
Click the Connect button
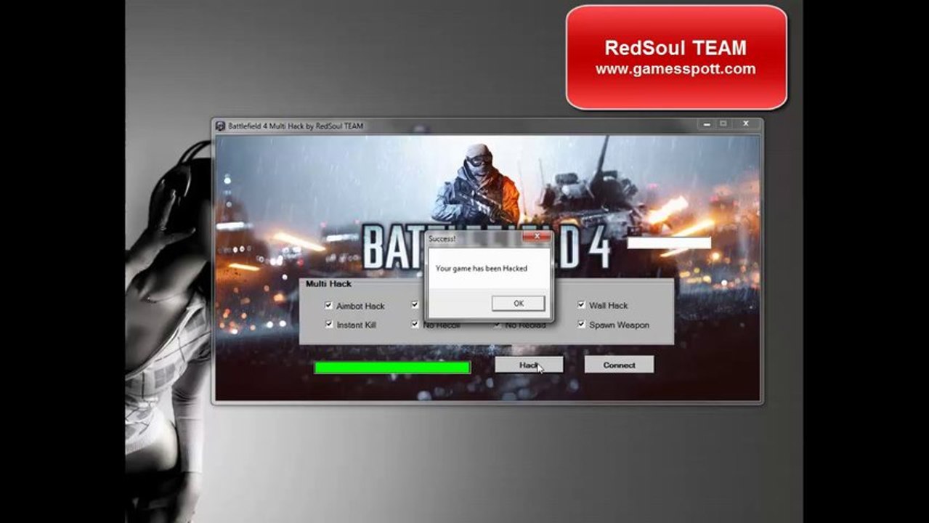pos(619,365)
